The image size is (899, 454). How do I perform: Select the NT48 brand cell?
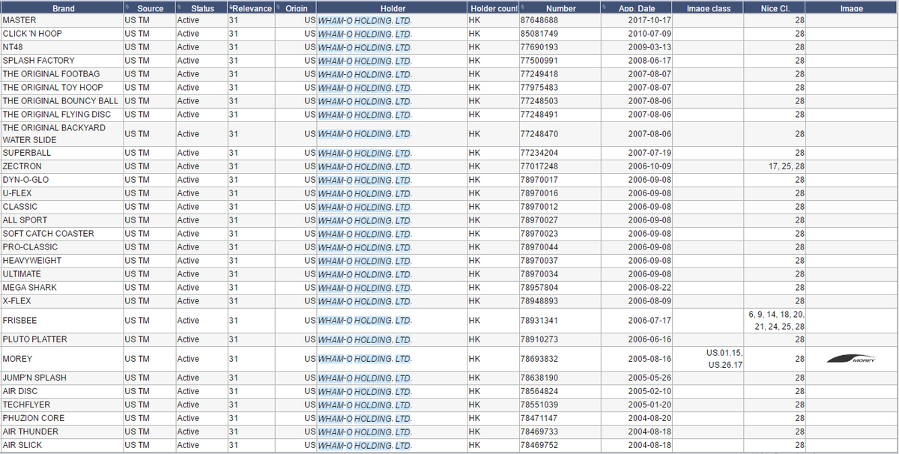pos(62,47)
